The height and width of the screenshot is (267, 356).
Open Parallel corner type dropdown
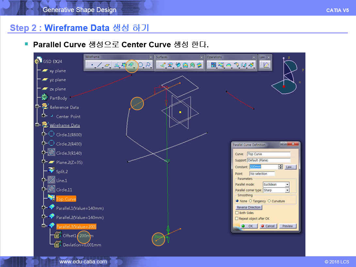287,190
